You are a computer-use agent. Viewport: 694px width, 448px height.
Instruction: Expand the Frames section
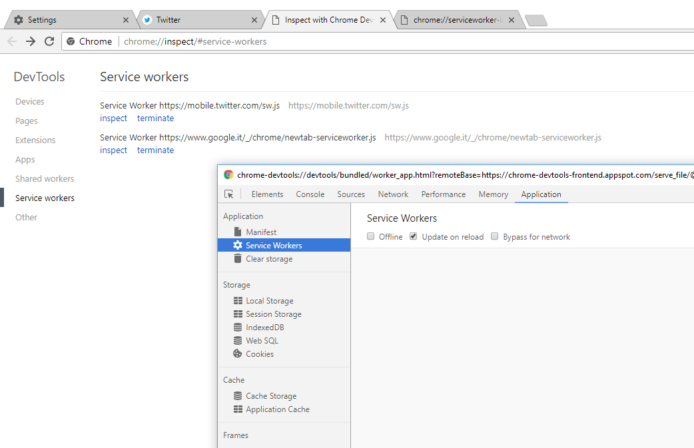[236, 435]
